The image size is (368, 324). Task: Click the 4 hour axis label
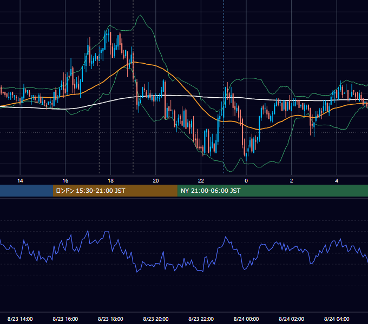[x=337, y=181]
